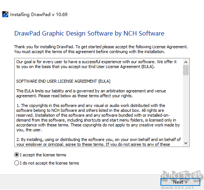Click the license text scrollbar thumb
Viewport: 204px width, 190px height.
pos(186,70)
